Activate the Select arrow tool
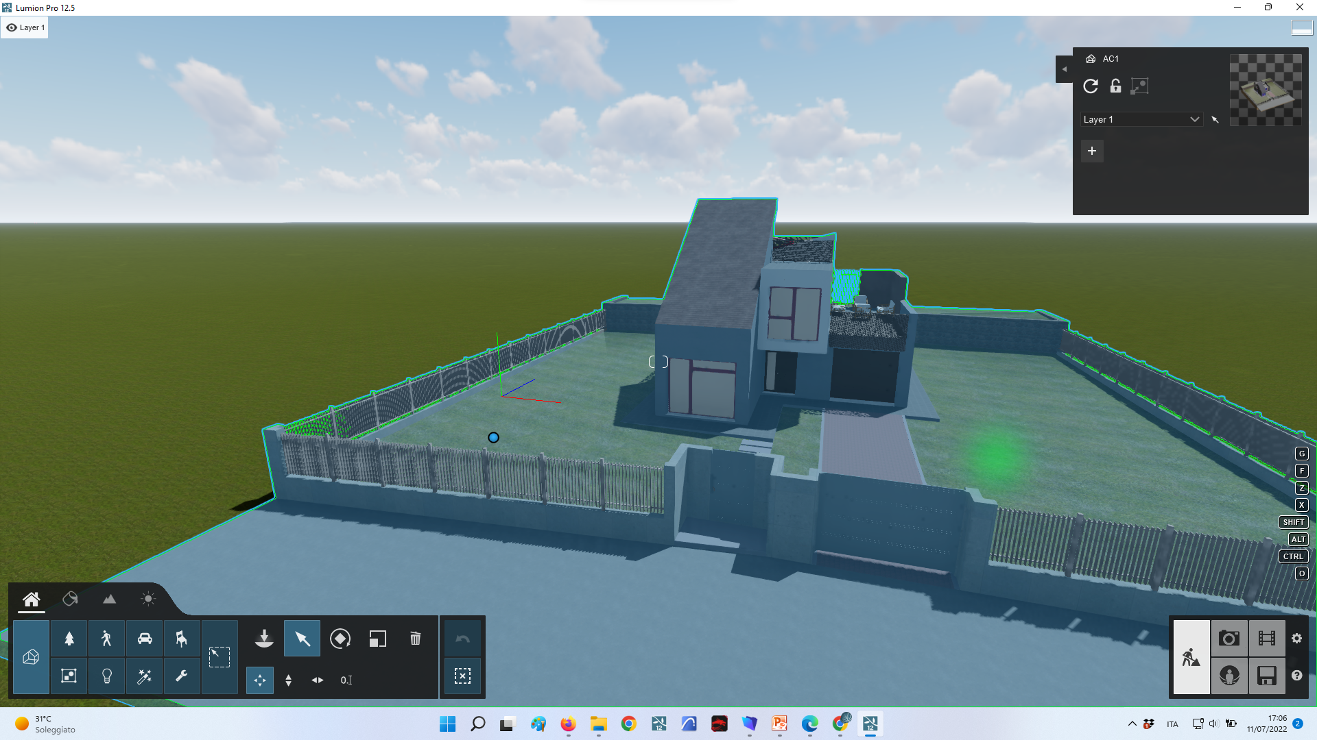 (x=302, y=639)
